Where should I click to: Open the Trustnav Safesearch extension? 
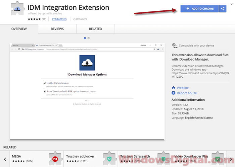(145, 159)
